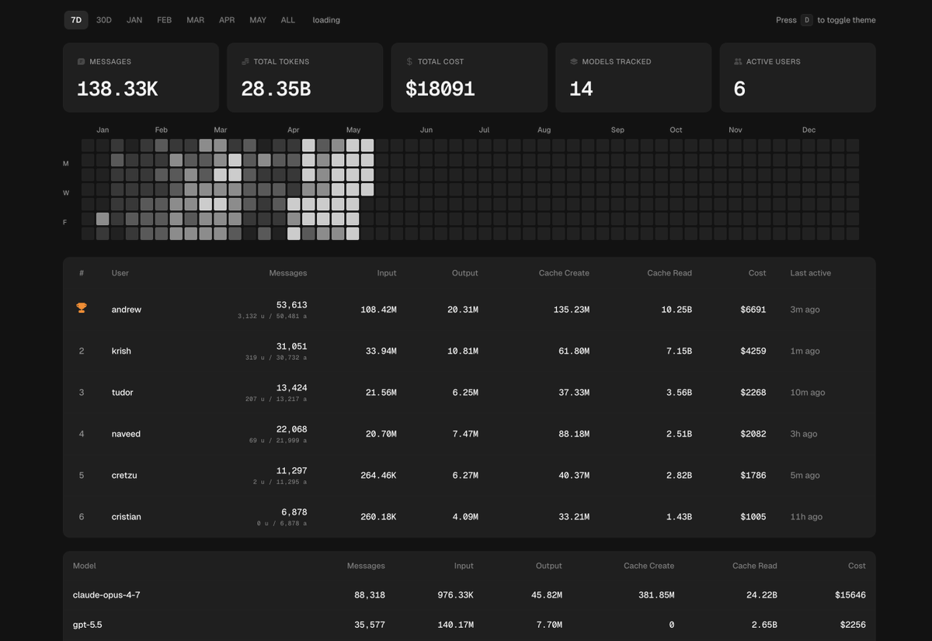The width and height of the screenshot is (932, 641).
Task: Click the active users count 6
Action: coord(739,89)
